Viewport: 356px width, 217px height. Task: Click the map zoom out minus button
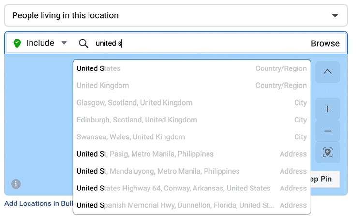[327, 131]
